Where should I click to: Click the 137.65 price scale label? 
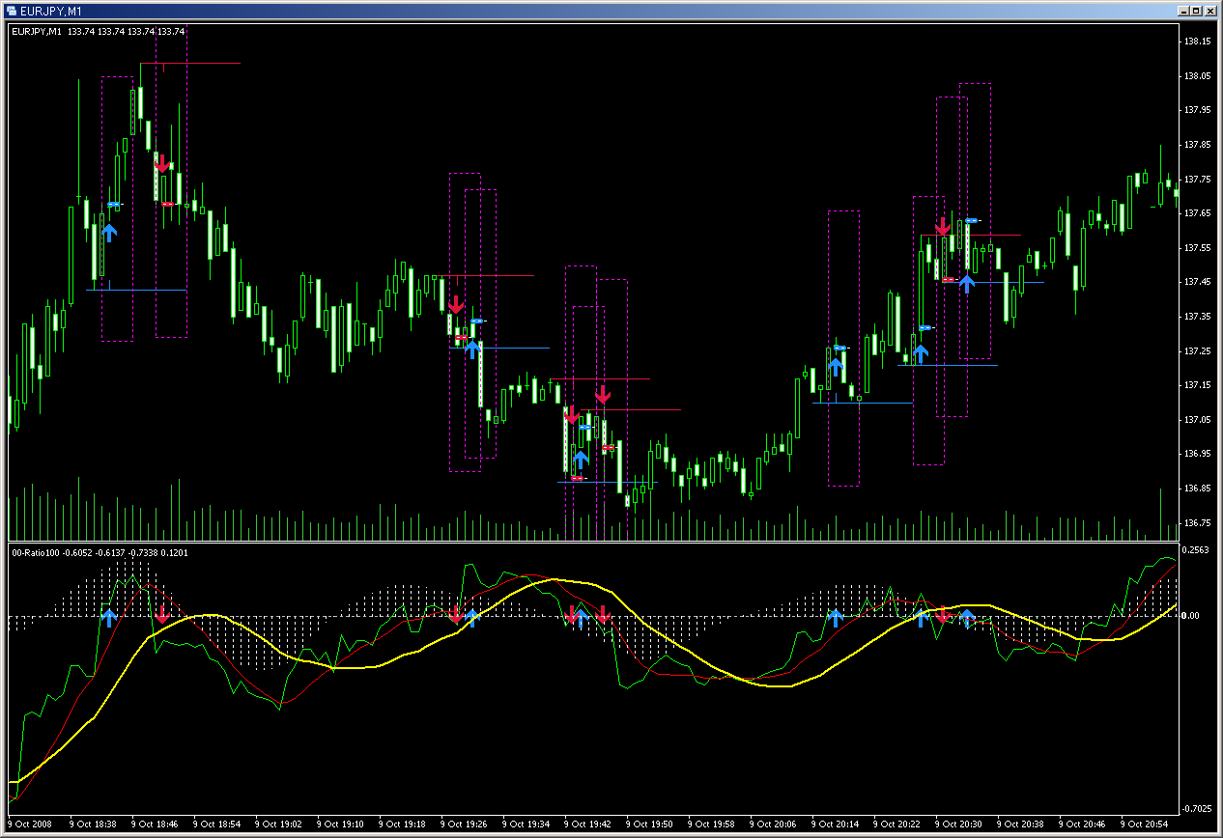(1198, 212)
